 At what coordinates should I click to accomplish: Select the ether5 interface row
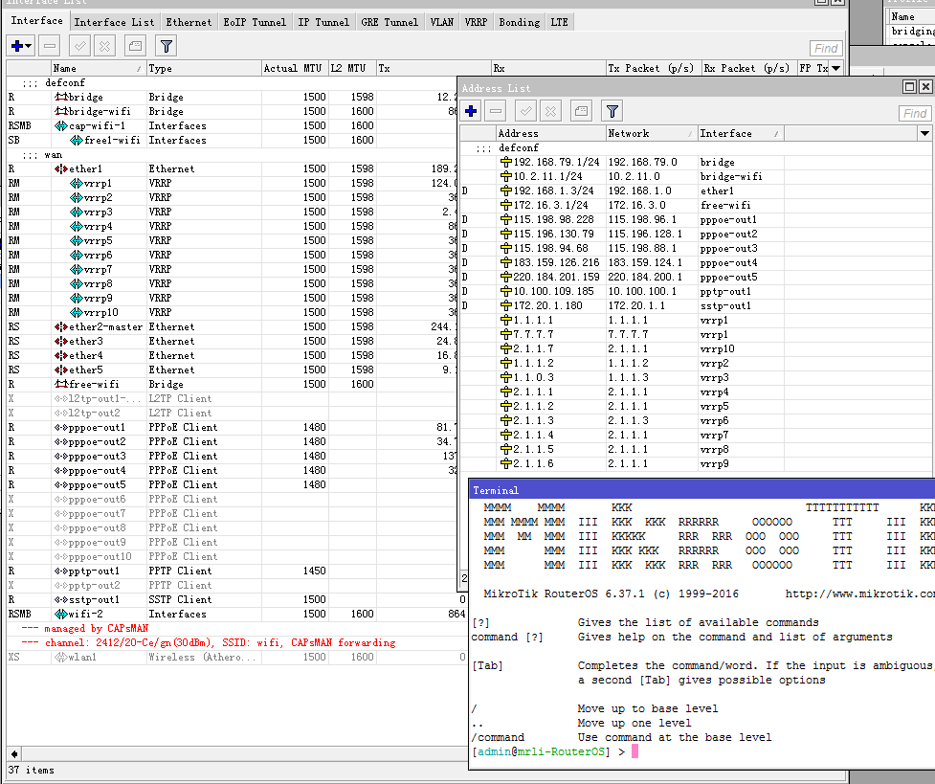pos(233,370)
